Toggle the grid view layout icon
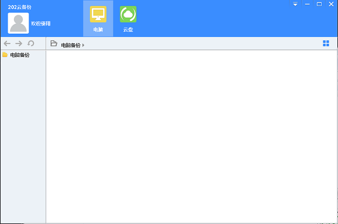The image size is (338, 224). [x=326, y=44]
